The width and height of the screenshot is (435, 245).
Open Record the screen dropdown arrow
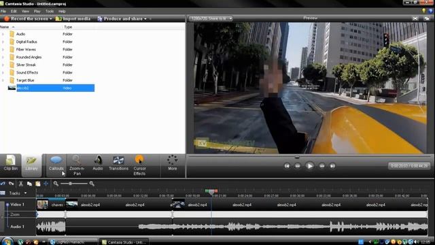(x=51, y=19)
